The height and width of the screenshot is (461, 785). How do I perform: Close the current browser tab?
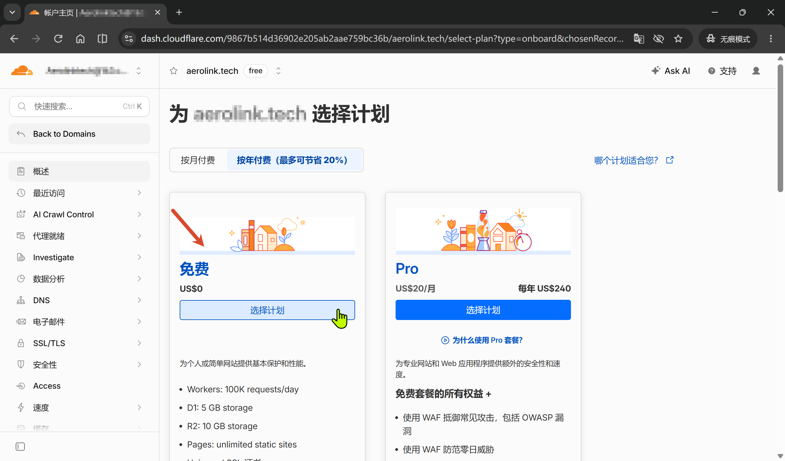[x=158, y=13]
